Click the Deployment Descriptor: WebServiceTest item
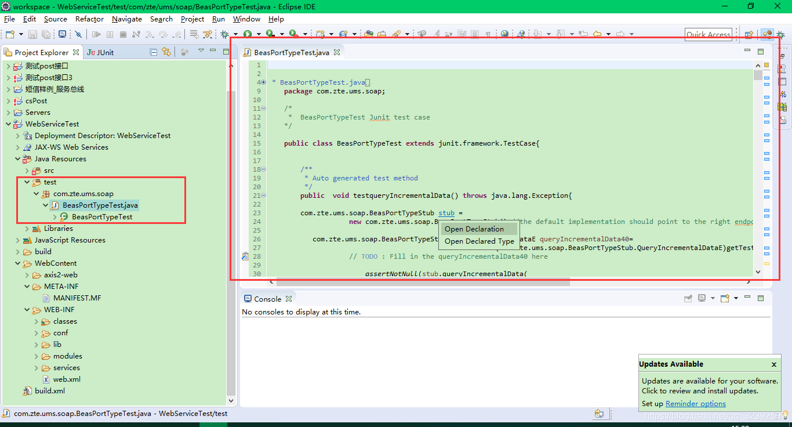This screenshot has width=792, height=427. click(103, 136)
